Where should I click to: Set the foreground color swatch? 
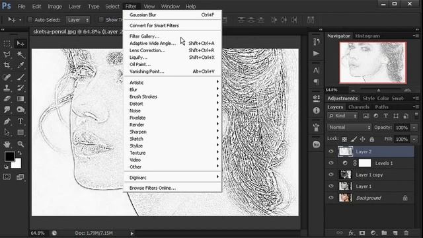(9, 156)
